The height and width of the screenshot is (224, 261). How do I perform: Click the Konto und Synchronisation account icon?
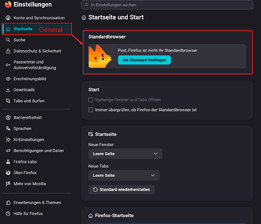[8, 18]
